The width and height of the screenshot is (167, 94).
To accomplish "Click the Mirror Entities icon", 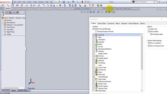I will [73, 5].
